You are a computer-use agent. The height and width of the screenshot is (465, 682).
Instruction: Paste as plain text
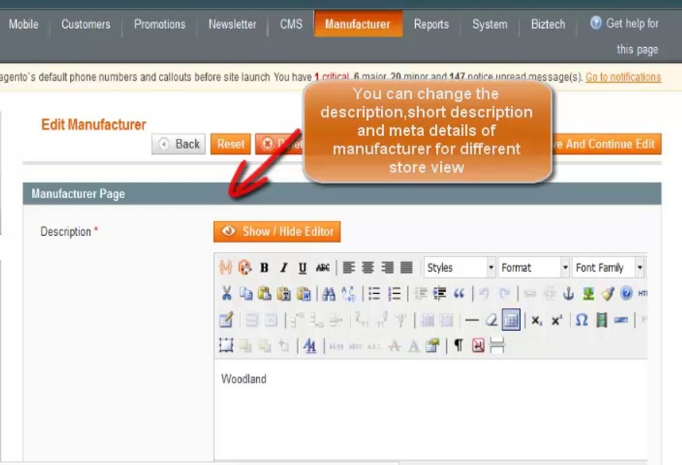pyautogui.click(x=284, y=294)
